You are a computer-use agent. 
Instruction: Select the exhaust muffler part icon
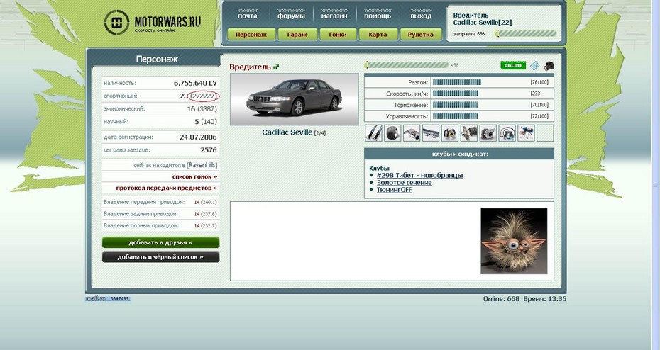tap(412, 133)
